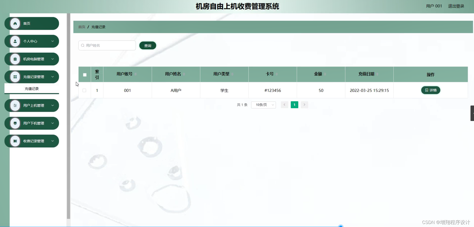Image resolution: width=474 pixels, height=227 pixels.
Task: Click the monitor icon on 用户下机管理
Action: (15, 123)
